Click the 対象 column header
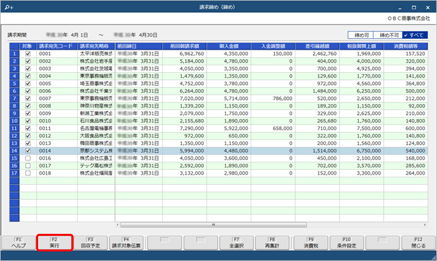Viewport: 437px width, 261px height. pos(28,46)
